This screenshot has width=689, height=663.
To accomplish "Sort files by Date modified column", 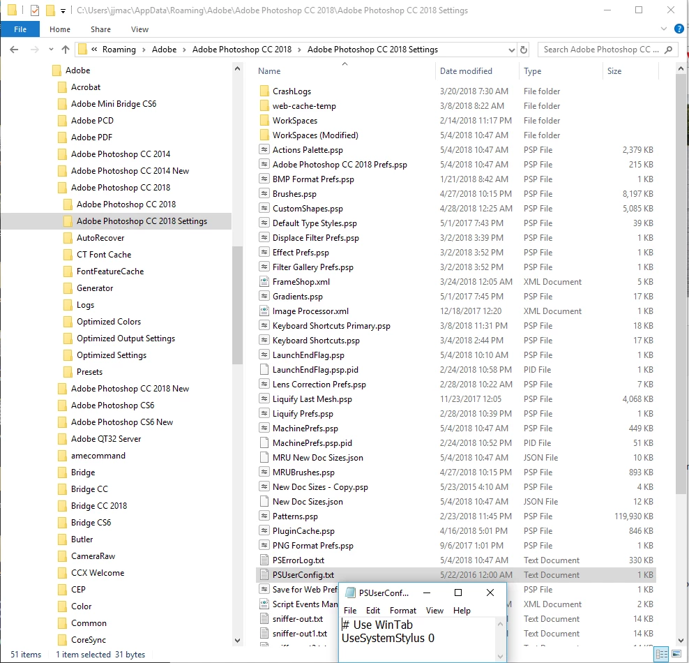I will tap(467, 71).
